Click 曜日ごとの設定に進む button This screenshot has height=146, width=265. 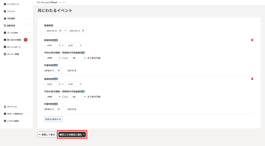tap(72, 134)
